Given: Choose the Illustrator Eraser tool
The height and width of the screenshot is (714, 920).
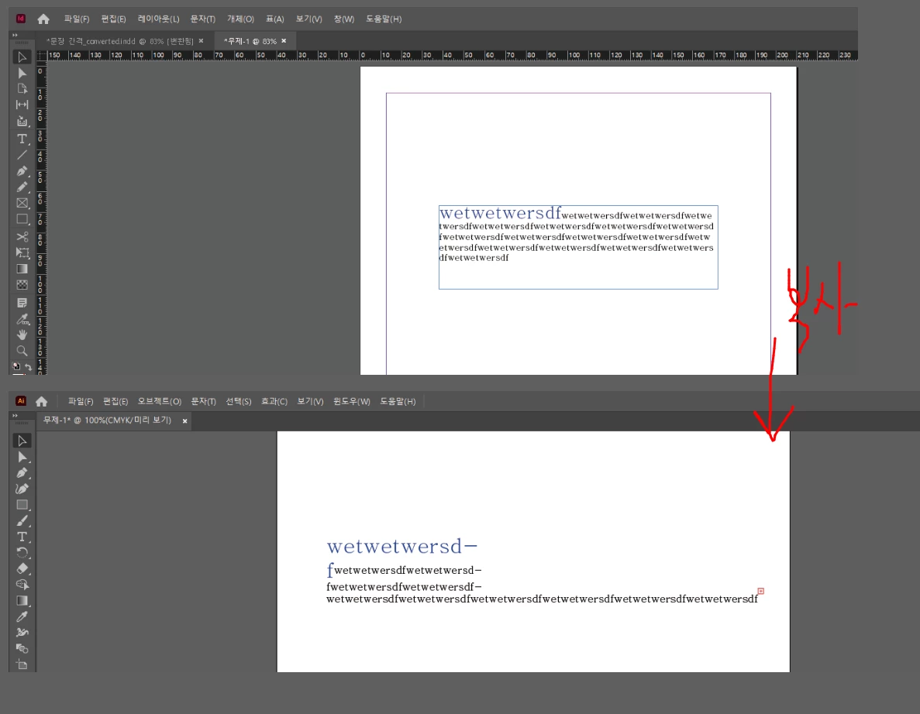Looking at the screenshot, I should pyautogui.click(x=22, y=568).
